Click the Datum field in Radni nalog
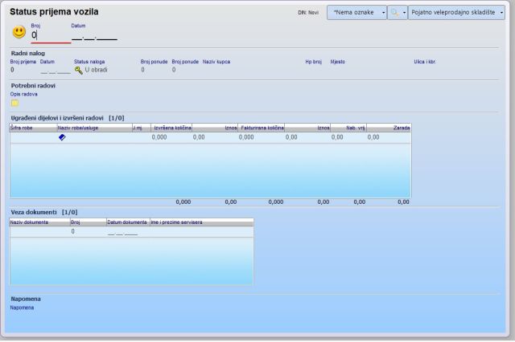Screen dimensions: 515x342 tap(55, 70)
